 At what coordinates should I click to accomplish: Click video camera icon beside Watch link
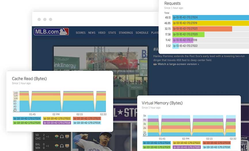155,64
